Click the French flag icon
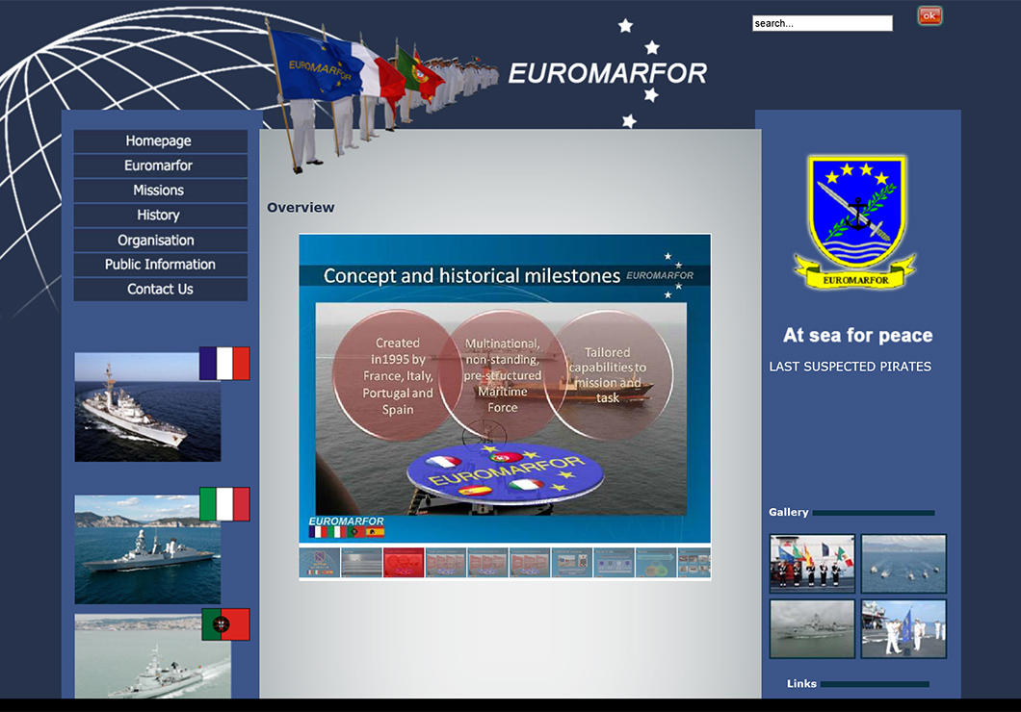 (x=224, y=363)
